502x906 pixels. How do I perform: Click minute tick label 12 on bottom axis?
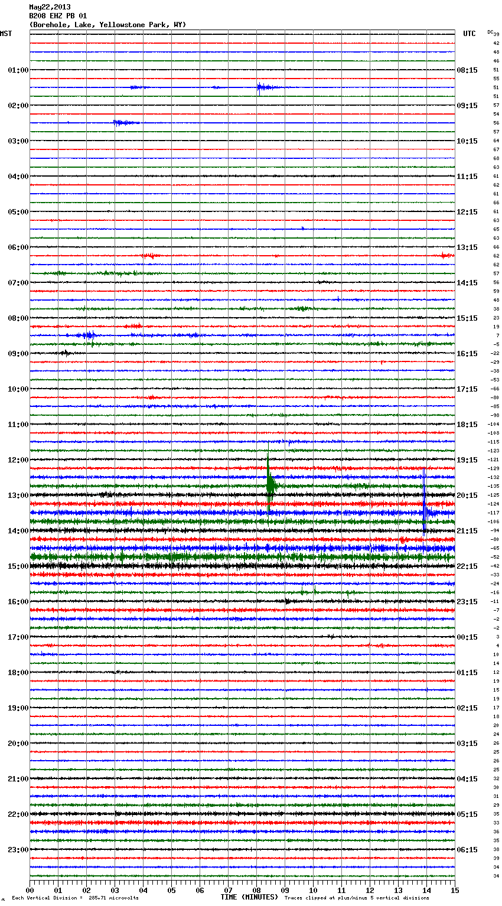point(370,890)
